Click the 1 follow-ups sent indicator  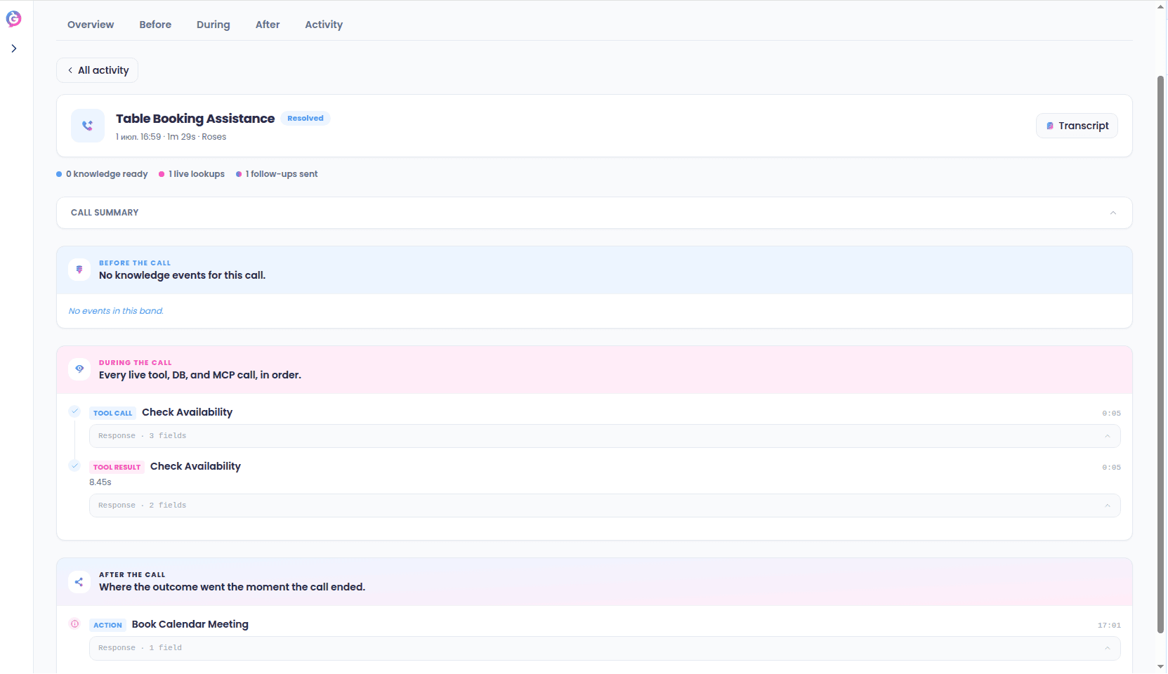point(277,174)
